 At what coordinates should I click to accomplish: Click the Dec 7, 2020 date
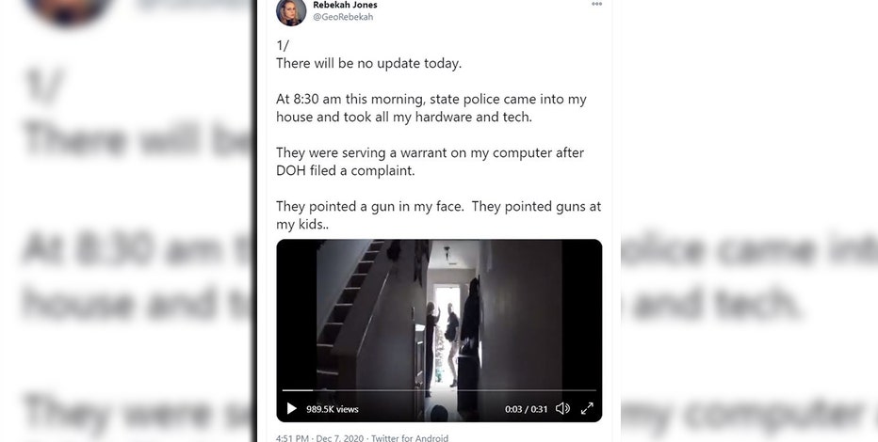pos(340,438)
